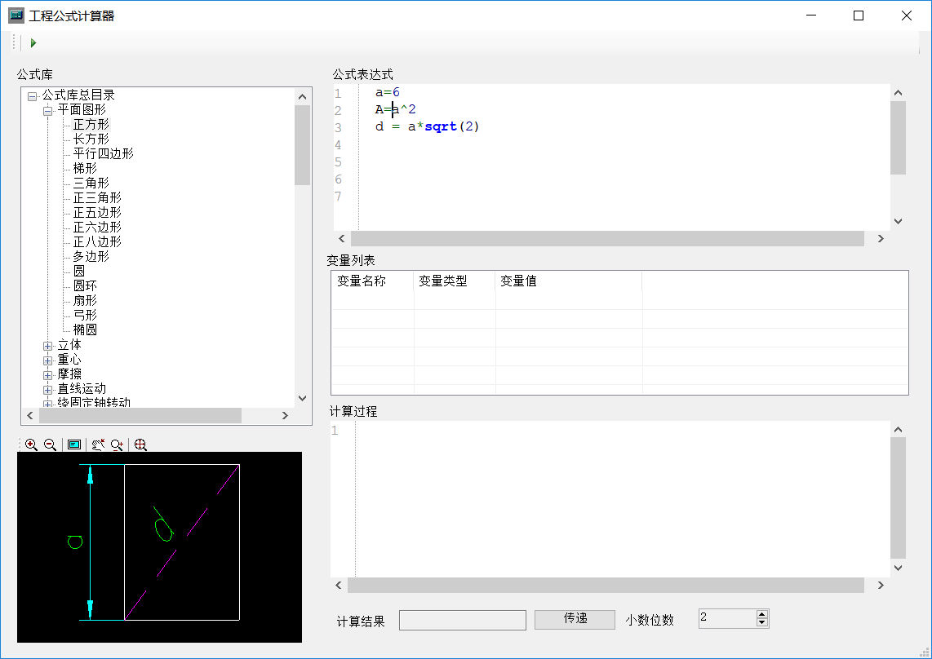Click the 小数位数 value field
This screenshot has height=659, width=932.
(x=727, y=618)
